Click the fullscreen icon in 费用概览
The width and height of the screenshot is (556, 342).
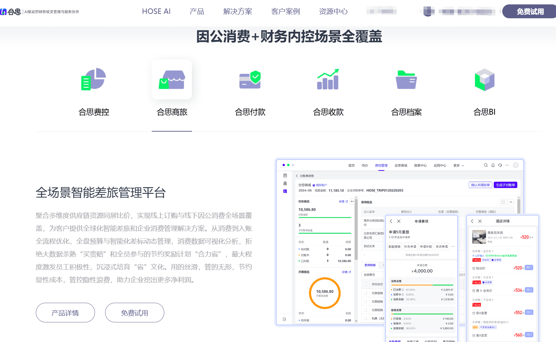coord(503,202)
